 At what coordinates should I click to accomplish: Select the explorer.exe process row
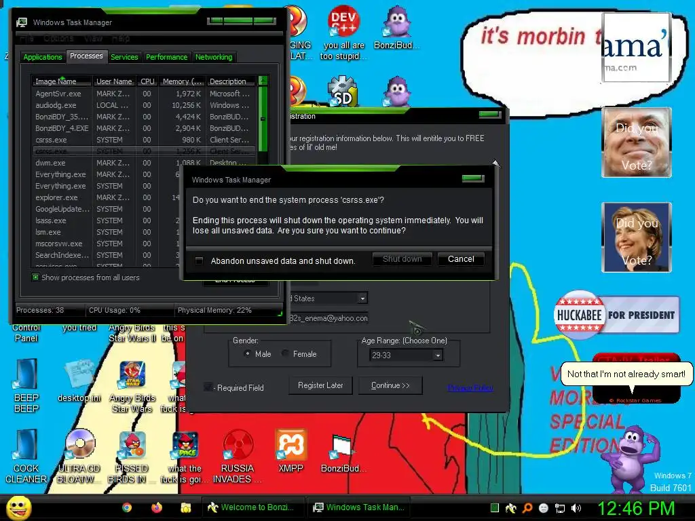(107, 197)
